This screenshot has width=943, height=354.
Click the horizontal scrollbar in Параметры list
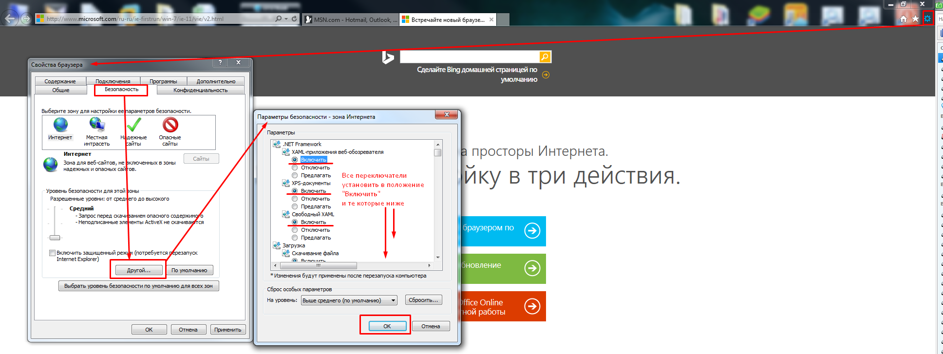tap(318, 265)
